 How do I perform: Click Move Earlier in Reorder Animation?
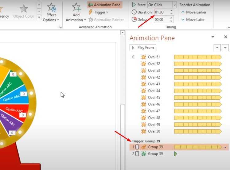point(194,12)
